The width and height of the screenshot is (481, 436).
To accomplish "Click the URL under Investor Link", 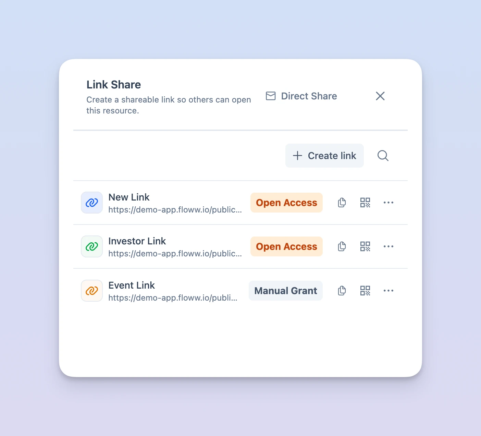I will [x=175, y=254].
